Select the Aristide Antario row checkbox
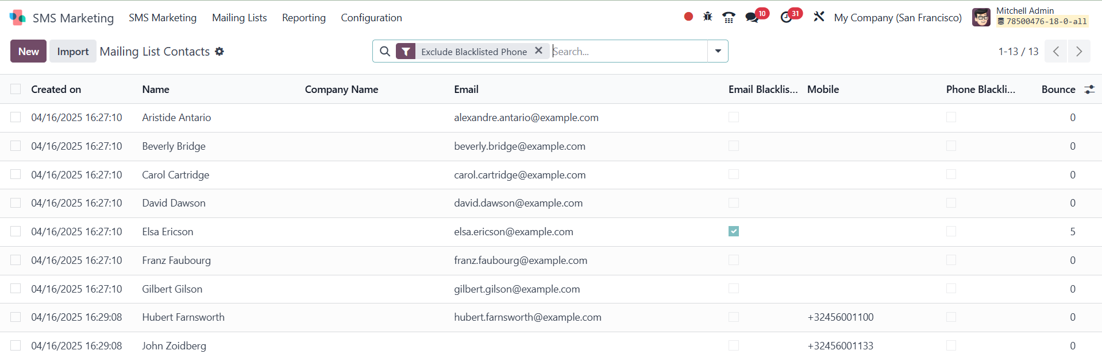1102x358 pixels. tap(16, 117)
